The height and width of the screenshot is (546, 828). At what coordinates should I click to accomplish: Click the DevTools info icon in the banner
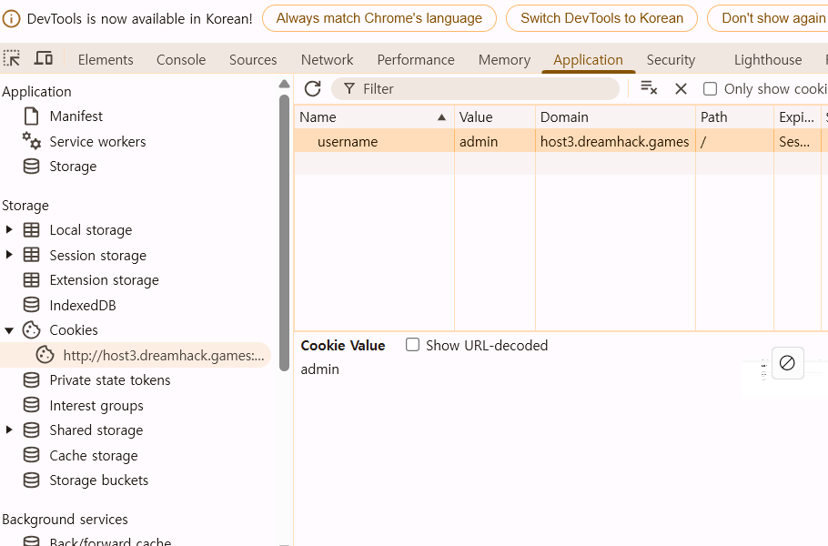(11, 18)
